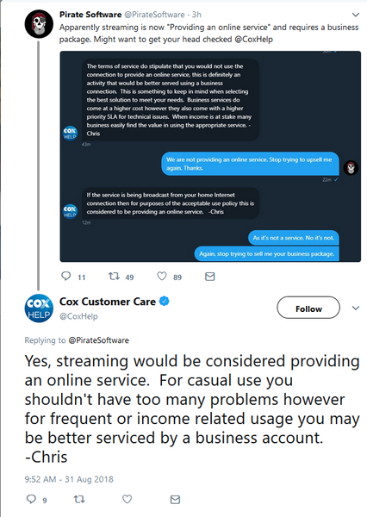The width and height of the screenshot is (367, 517).
Task: View the attached DM conversation screenshot
Action: pos(210,156)
